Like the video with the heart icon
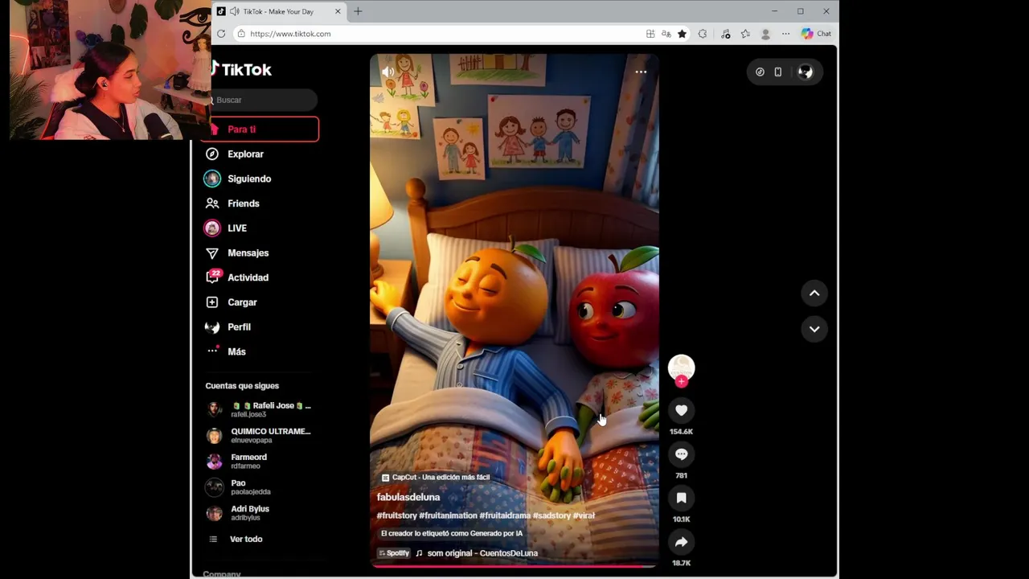Image resolution: width=1029 pixels, height=579 pixels. click(x=681, y=410)
